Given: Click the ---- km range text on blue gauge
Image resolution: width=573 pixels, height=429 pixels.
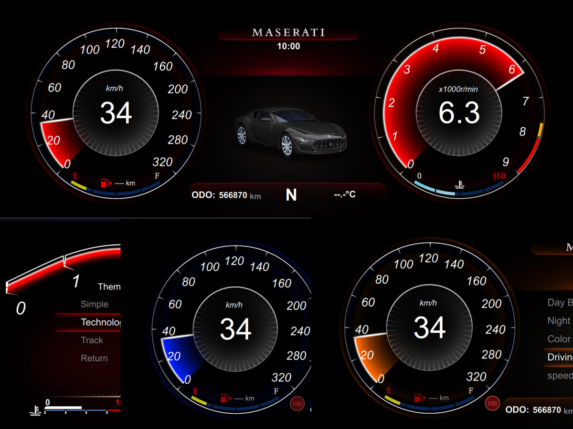Looking at the screenshot, I should point(244,398).
